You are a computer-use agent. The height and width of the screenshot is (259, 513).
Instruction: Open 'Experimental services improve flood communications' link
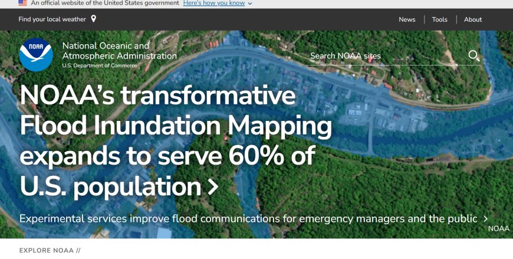click(248, 218)
